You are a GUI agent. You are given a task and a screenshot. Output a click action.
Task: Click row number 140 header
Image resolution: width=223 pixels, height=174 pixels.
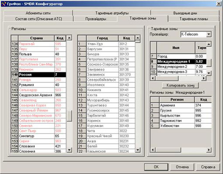pyautogui.click(x=15, y=75)
